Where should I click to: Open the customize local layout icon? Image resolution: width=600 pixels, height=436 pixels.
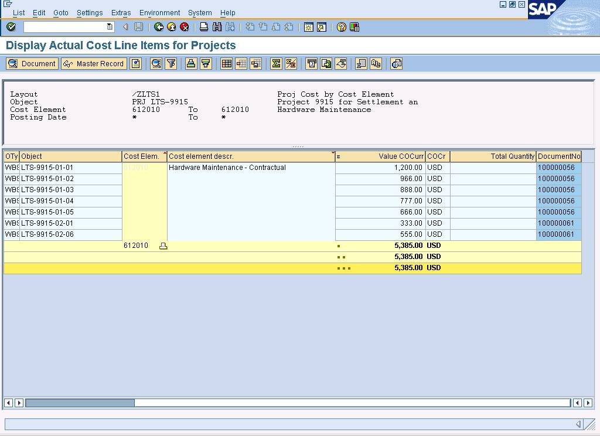354,27
